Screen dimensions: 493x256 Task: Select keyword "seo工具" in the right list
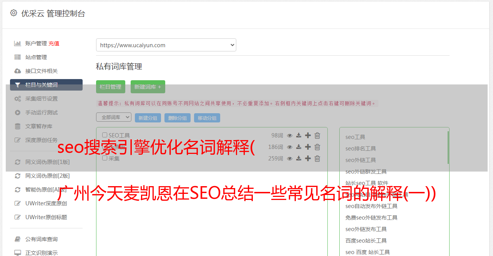(355, 137)
